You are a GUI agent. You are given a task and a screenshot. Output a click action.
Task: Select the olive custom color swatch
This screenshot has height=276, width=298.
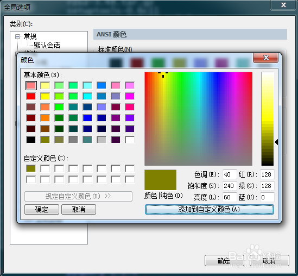tap(31, 168)
